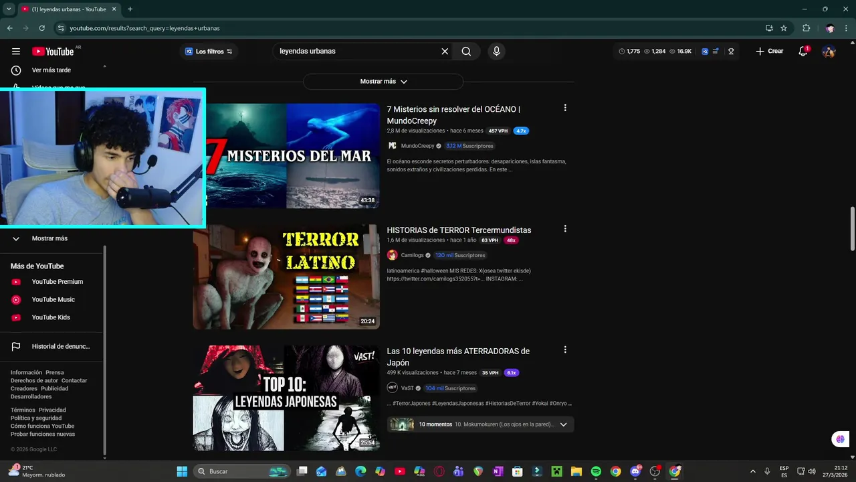Click the vidIQ blue logo icon
The height and width of the screenshot is (482, 856).
[x=705, y=52]
